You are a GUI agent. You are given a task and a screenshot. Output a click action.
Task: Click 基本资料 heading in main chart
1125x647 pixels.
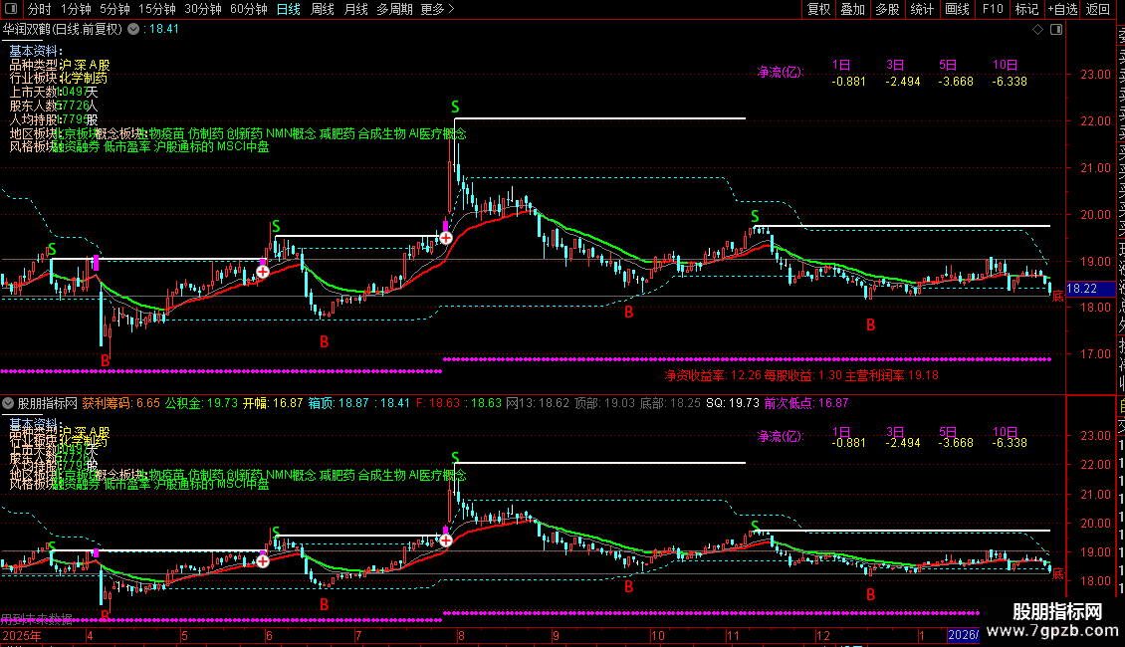click(36, 51)
